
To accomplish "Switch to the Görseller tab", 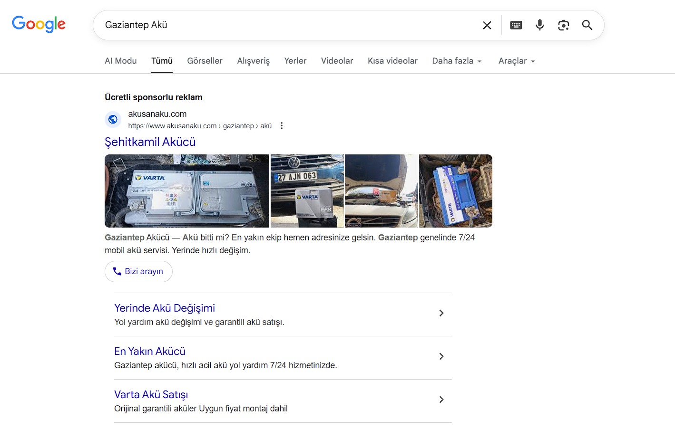I will [205, 61].
